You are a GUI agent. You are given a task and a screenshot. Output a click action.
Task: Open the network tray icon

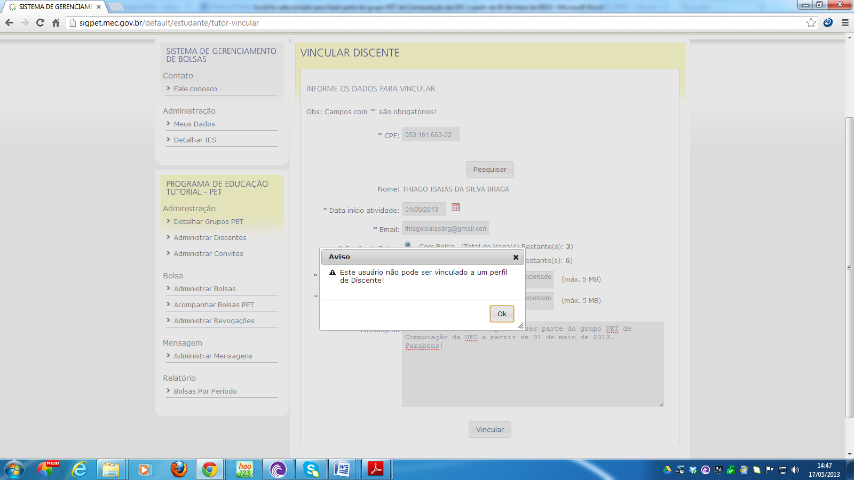(x=782, y=470)
